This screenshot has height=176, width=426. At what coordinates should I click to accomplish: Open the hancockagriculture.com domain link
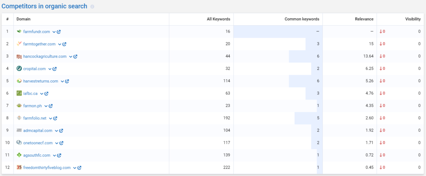(x=45, y=56)
